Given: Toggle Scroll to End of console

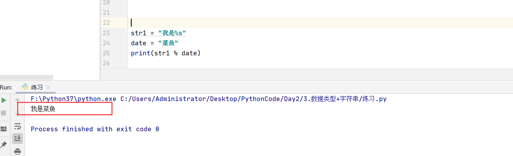Looking at the screenshot, I should (18, 138).
